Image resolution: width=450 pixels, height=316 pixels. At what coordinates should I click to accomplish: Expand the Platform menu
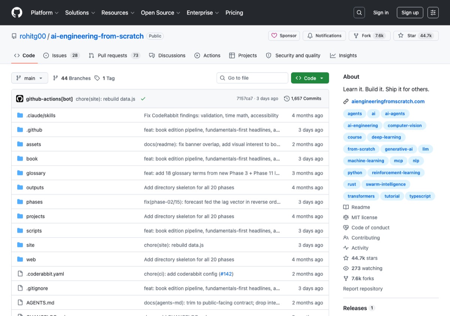pos(45,13)
